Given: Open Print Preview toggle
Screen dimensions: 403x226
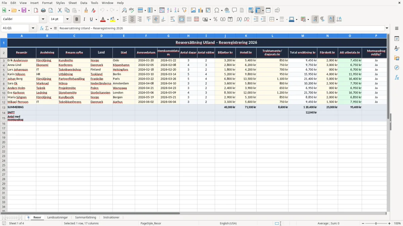Looking at the screenshot, I should (51, 10).
